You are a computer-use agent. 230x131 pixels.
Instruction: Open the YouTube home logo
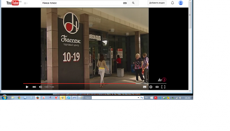point(13,3)
